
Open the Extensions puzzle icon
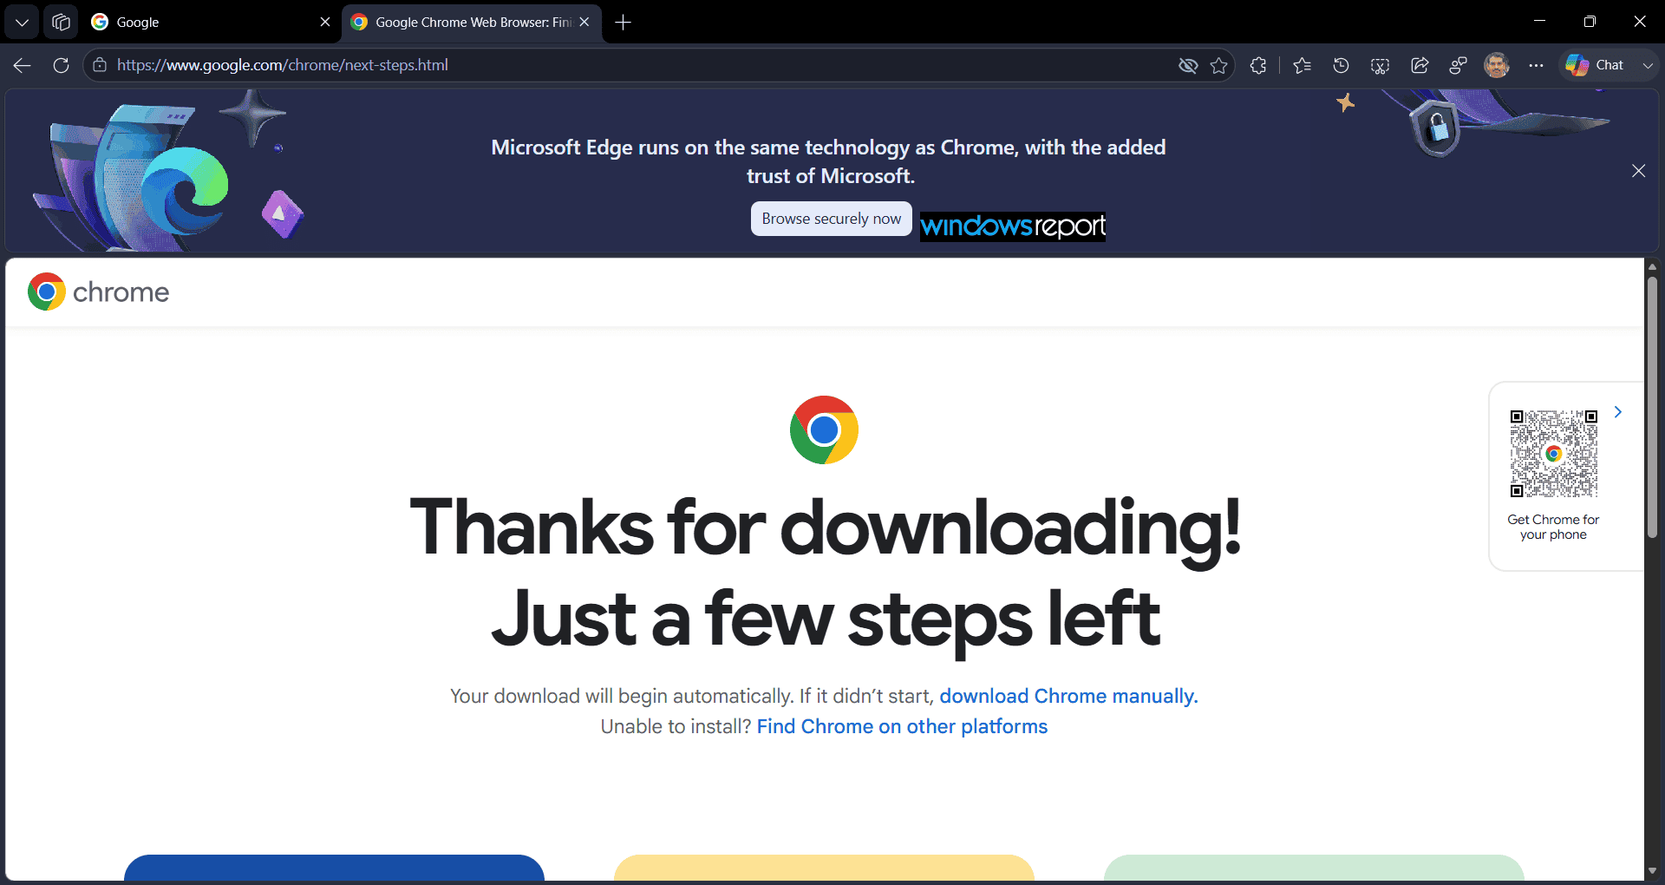click(1258, 65)
